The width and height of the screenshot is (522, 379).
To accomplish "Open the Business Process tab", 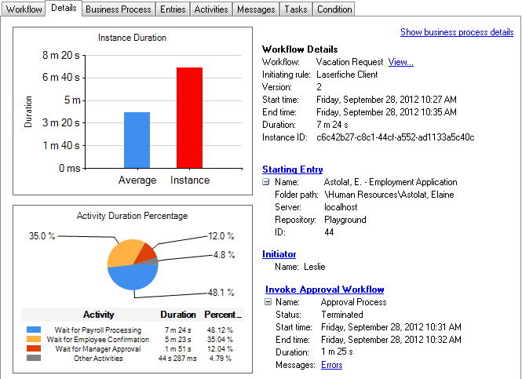I will click(x=119, y=9).
